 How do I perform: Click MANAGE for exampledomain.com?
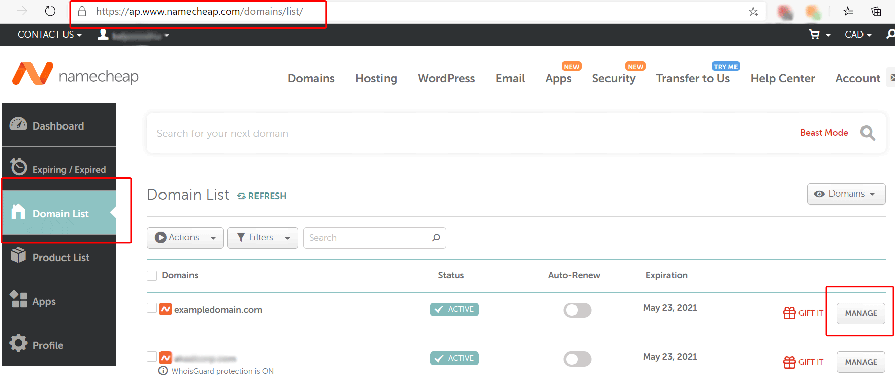click(x=861, y=313)
